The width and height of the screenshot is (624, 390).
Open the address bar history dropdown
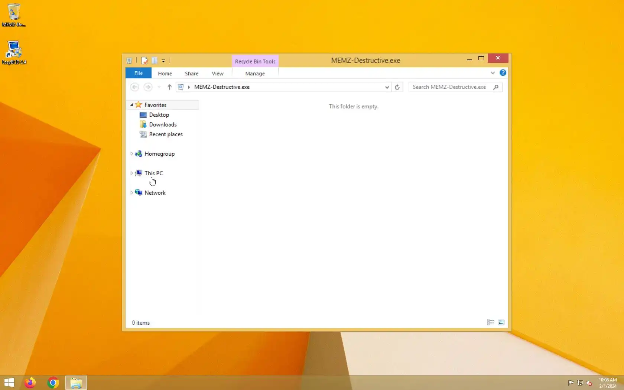coord(387,87)
